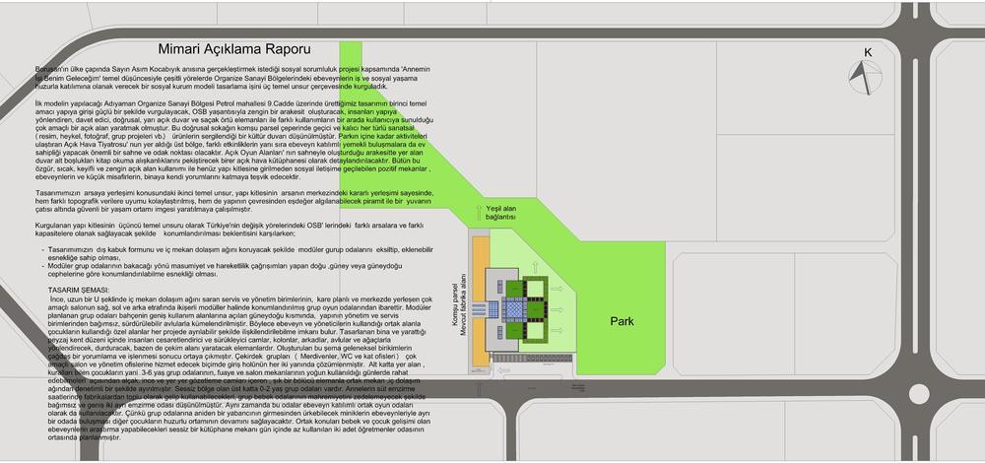985x463 pixels.
Task: Pick the orange strip of the neighboring parcel
Action: click(x=482, y=300)
